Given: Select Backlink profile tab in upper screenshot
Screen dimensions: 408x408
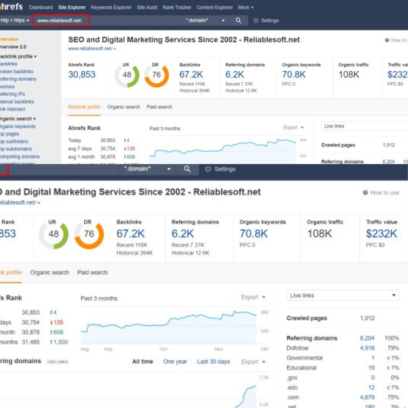Looking at the screenshot, I should click(84, 107).
